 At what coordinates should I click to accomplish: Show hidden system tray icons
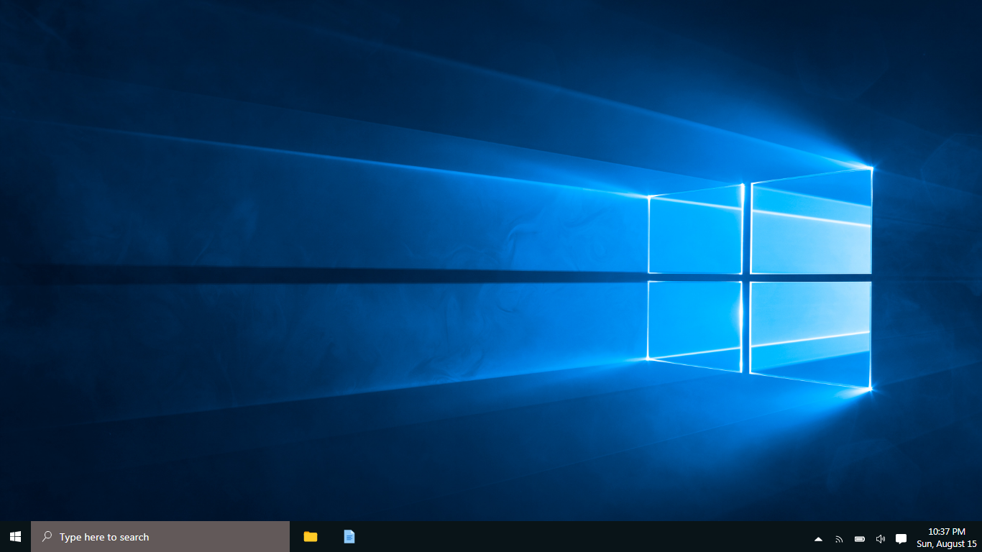[x=818, y=538]
